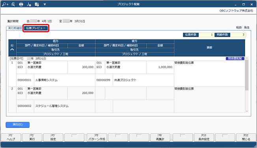Click project 共通プロジェクト cell
The width and height of the screenshot is (257, 148).
(143, 80)
